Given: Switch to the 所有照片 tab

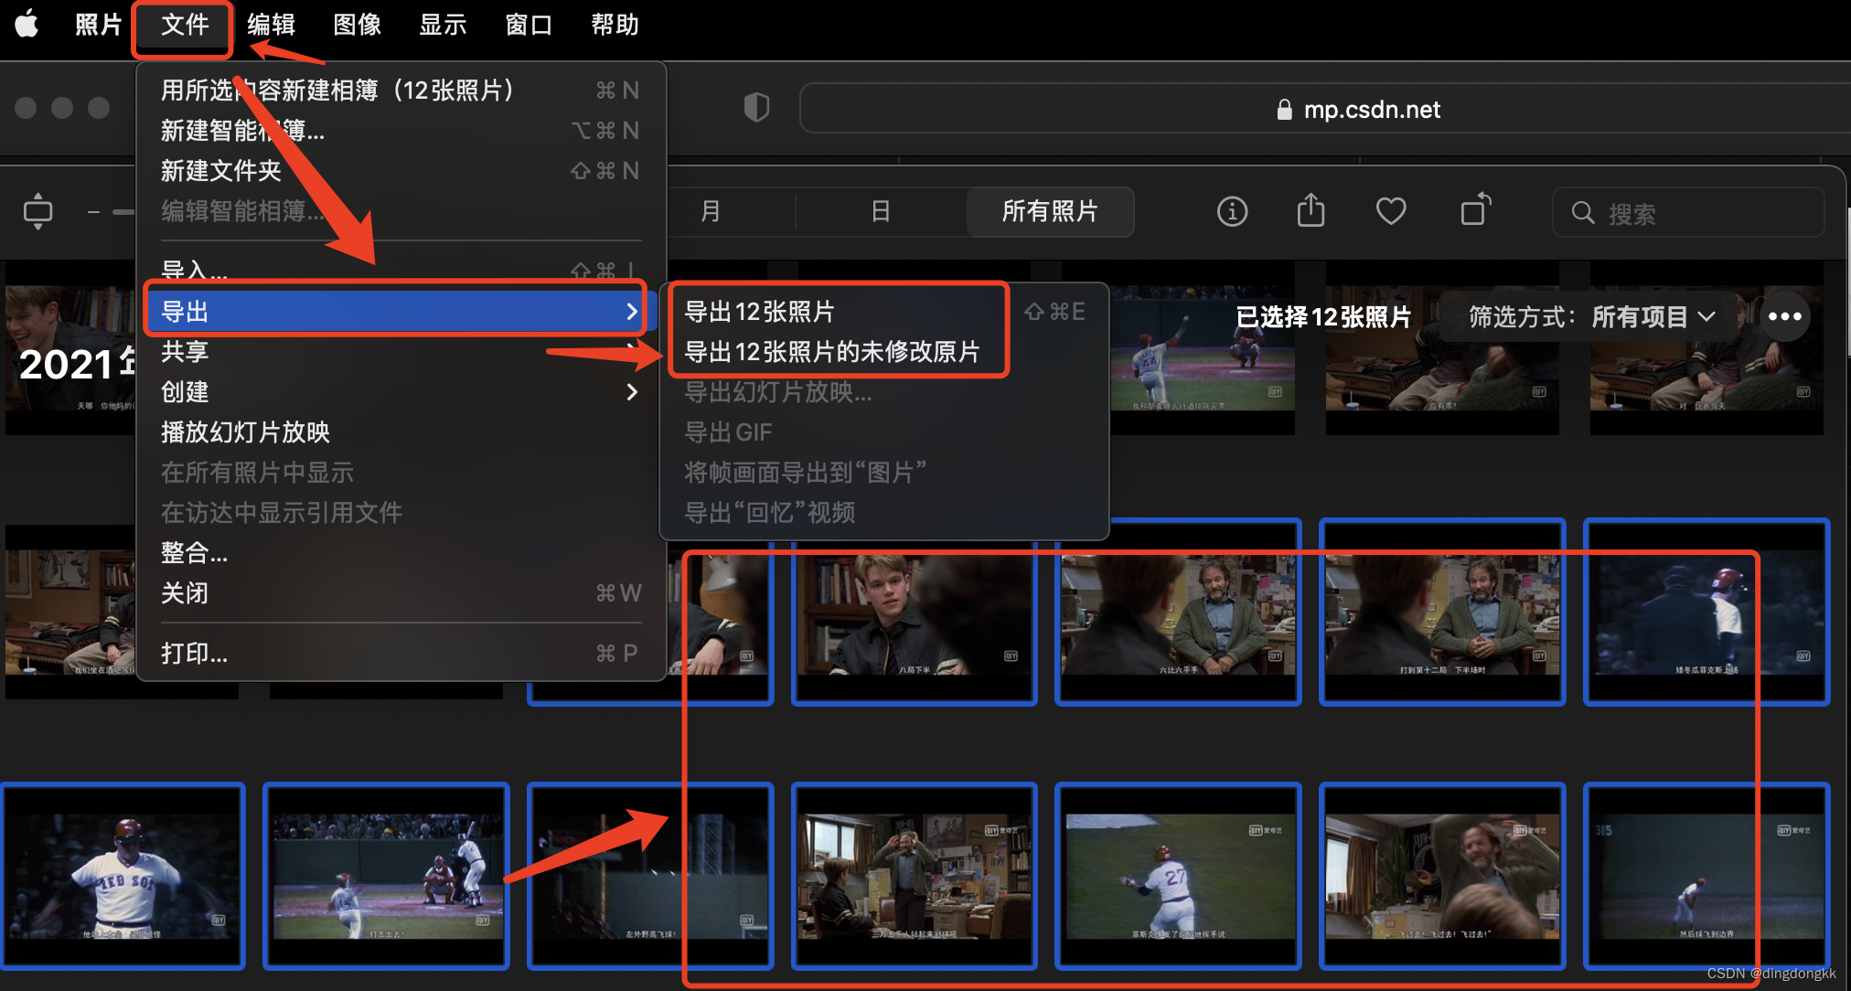Looking at the screenshot, I should 1049,212.
